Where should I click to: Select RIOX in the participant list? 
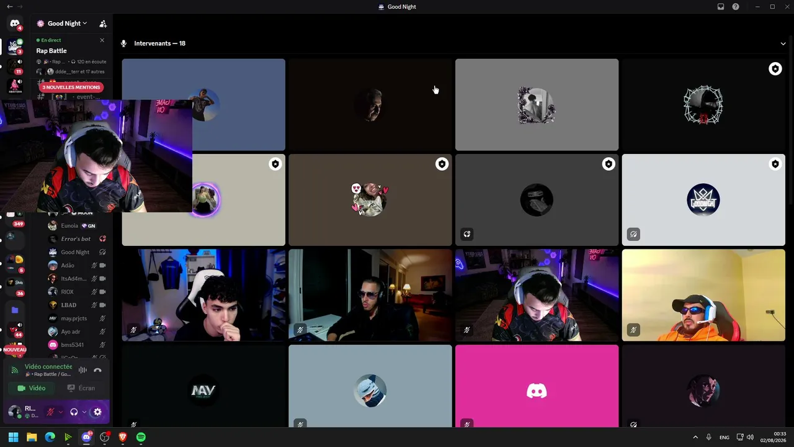(77, 292)
